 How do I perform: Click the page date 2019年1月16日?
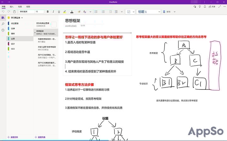pyautogui.click(x=71, y=26)
